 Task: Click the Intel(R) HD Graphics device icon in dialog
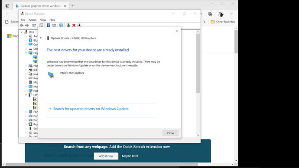[x=51, y=75]
